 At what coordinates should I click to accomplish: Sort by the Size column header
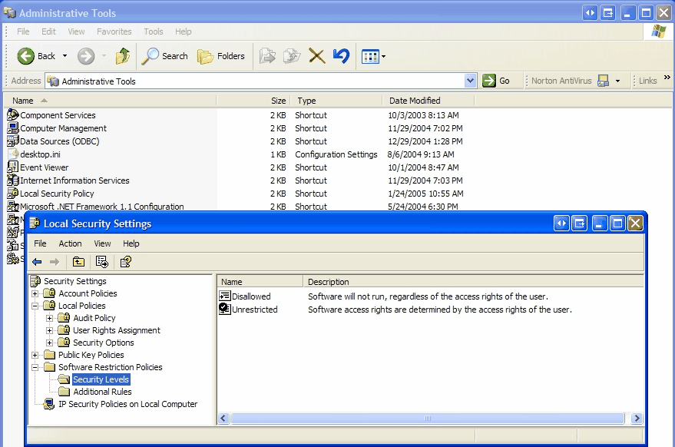point(253,101)
